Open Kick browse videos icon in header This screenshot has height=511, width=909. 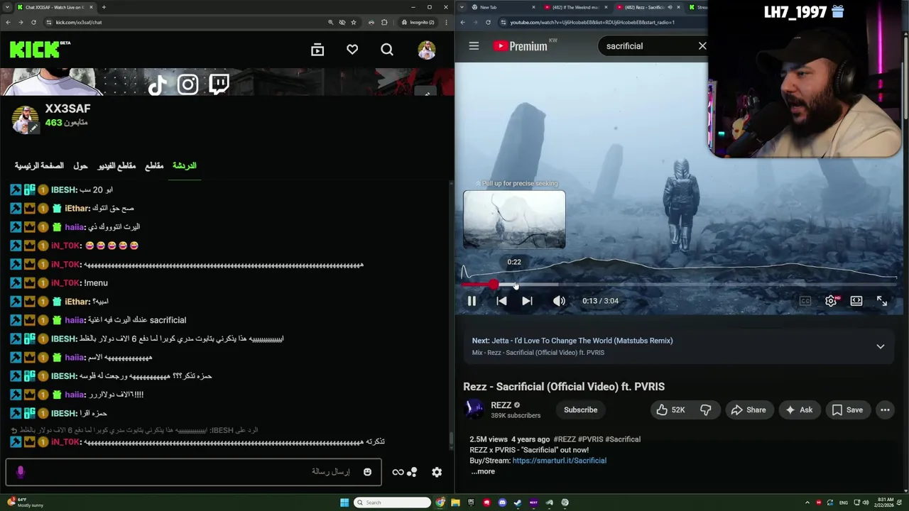coord(317,50)
